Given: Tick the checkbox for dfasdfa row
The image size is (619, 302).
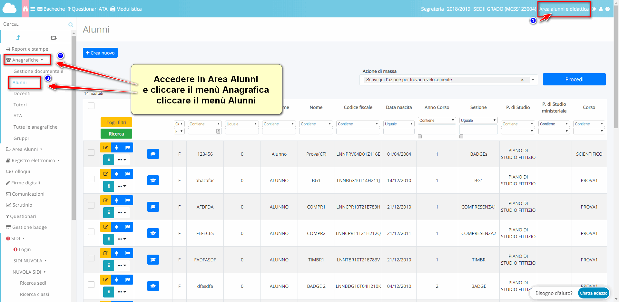Looking at the screenshot, I should 91,285.
